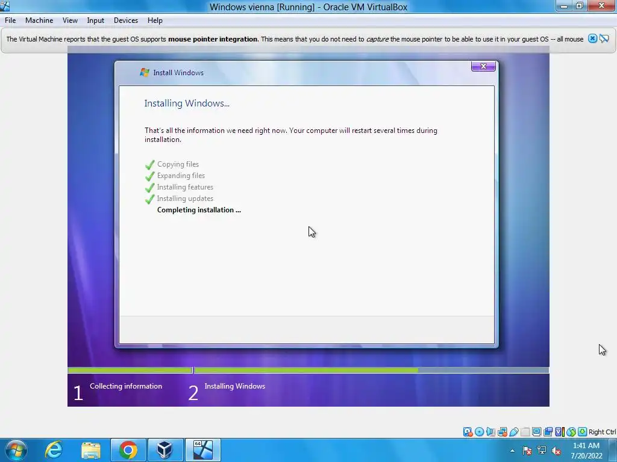This screenshot has height=462, width=617.
Task: Click the USB devices status icon
Action: coord(513,432)
